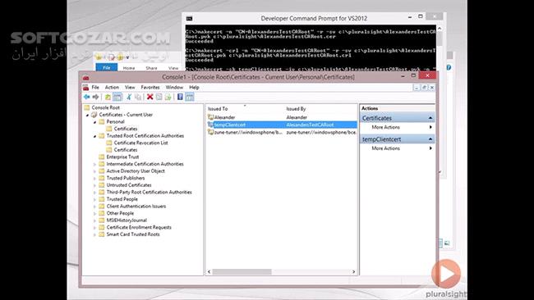Expand the Trusted Publishers arrow
Image resolution: width=534 pixels, height=300 pixels.
[95, 179]
